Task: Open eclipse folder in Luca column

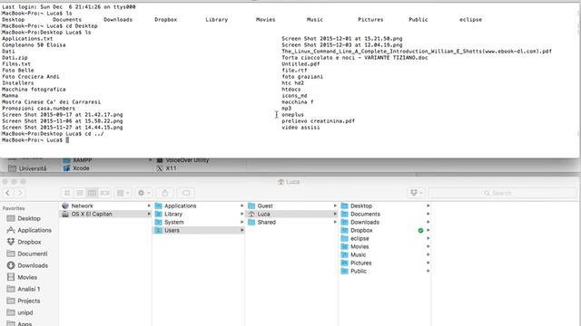Action: click(x=385, y=238)
